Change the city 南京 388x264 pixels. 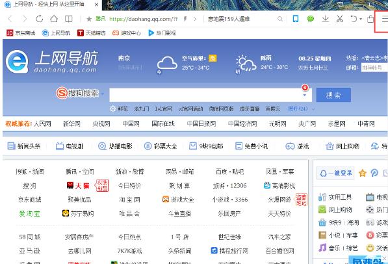124,59
